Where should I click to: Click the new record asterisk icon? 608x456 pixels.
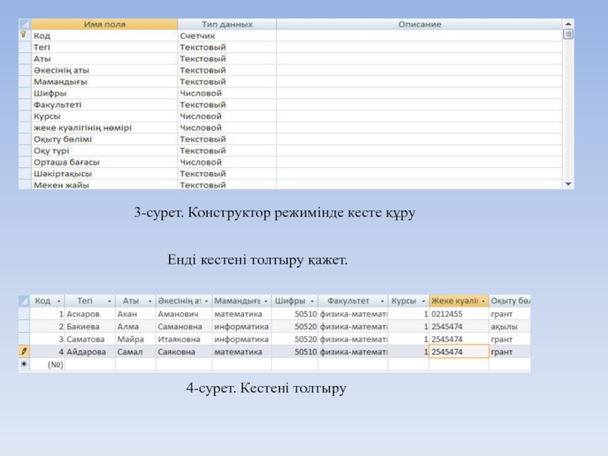pyautogui.click(x=24, y=365)
